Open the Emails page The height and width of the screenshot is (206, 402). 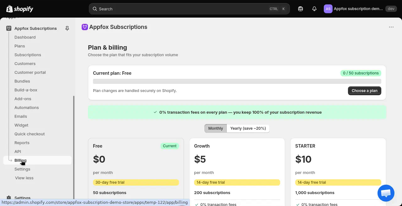[x=21, y=116]
